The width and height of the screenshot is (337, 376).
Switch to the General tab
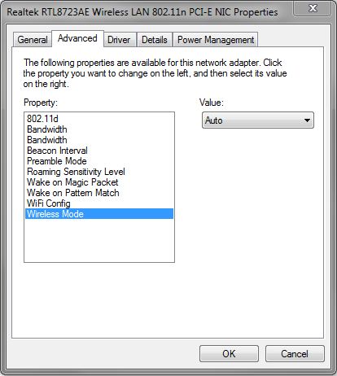33,40
